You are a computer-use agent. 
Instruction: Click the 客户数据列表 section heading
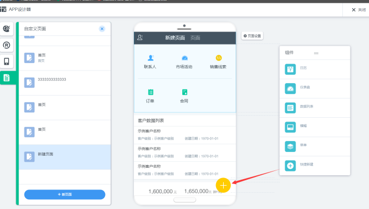click(151, 121)
